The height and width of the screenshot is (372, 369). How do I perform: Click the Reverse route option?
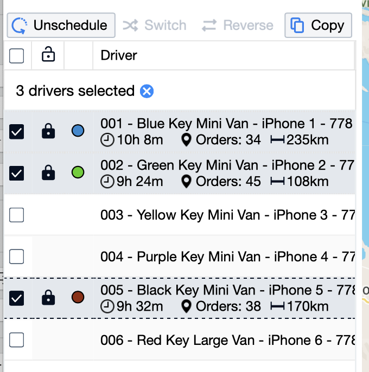tap(237, 25)
